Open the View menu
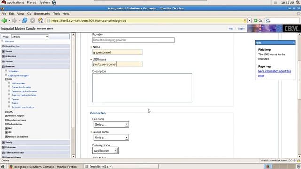This screenshot has height=169, width=301. [21, 14]
